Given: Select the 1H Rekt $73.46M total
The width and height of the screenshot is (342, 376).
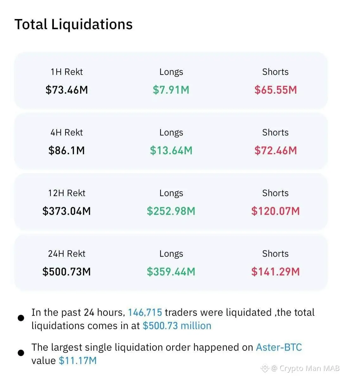Looking at the screenshot, I should click(66, 90).
